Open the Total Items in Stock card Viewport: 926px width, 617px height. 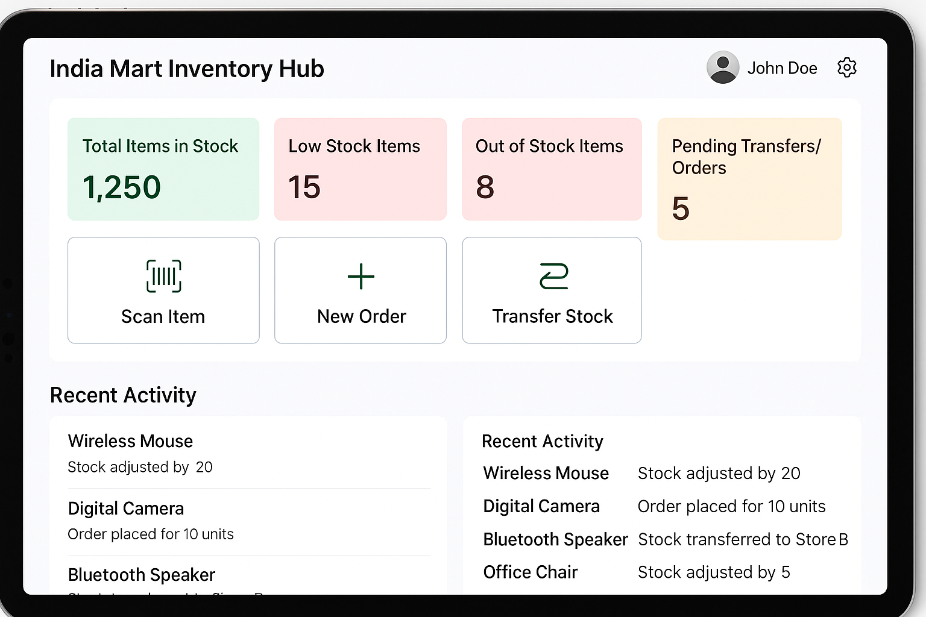163,169
